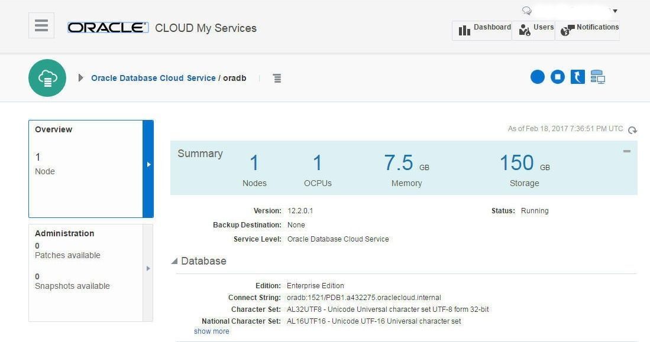
Task: Expand the Overview panel arrow
Action: [x=148, y=164]
